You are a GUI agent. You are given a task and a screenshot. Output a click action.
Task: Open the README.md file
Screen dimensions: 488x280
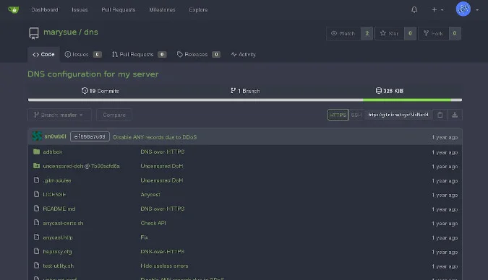59,209
